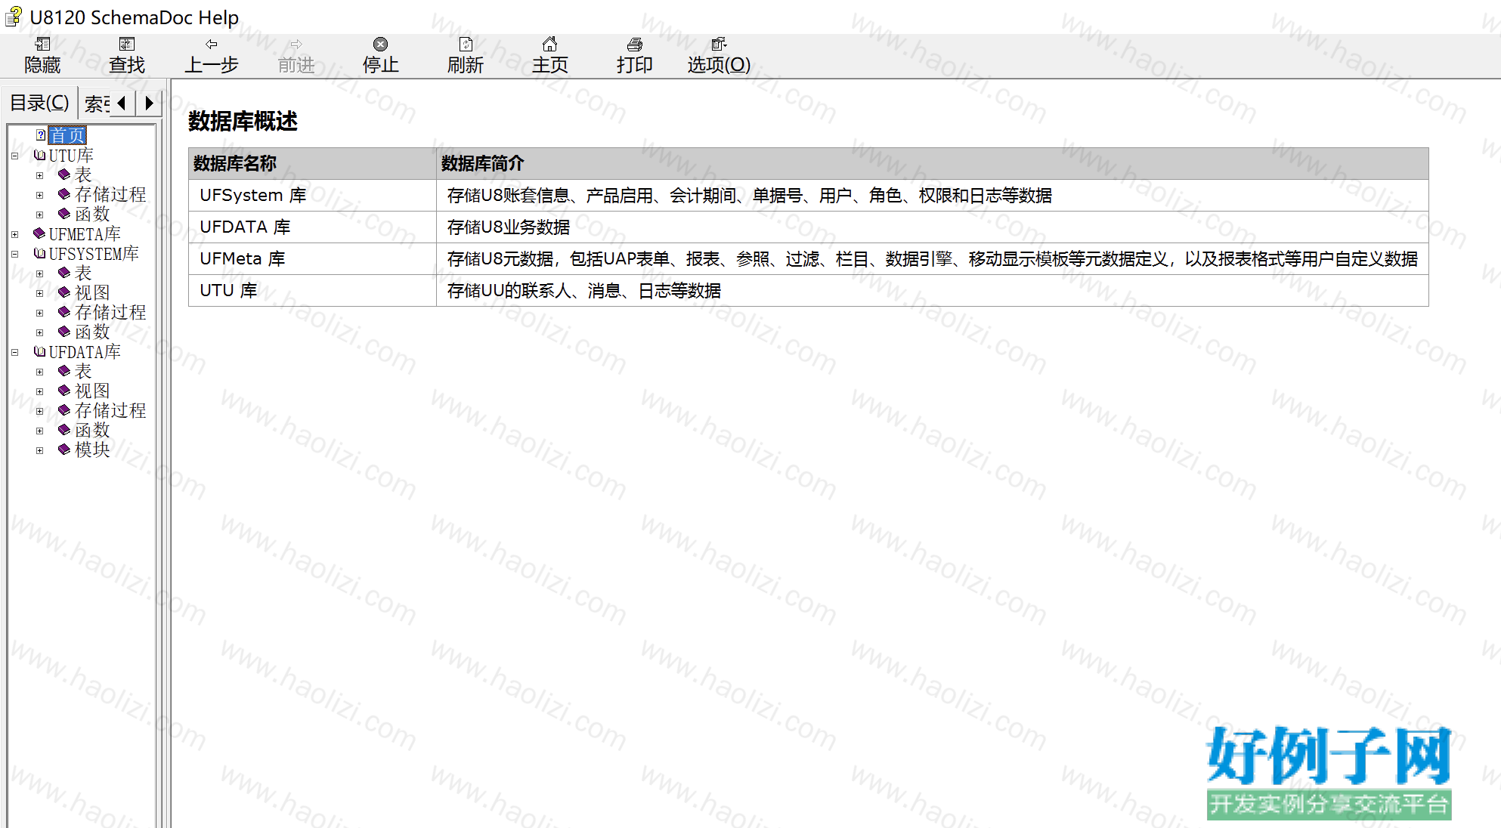Click the UFMeta 库 table cell

point(312,258)
